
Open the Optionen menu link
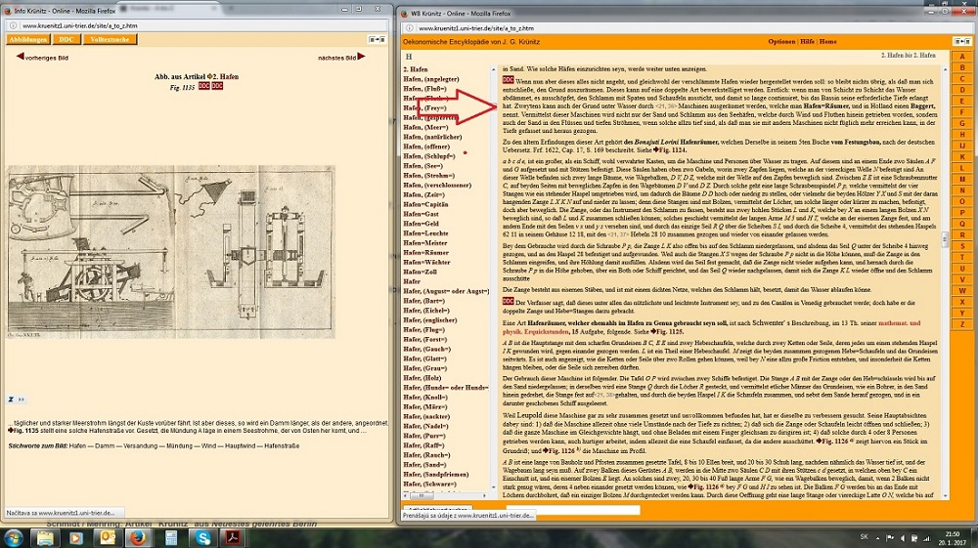pos(781,42)
